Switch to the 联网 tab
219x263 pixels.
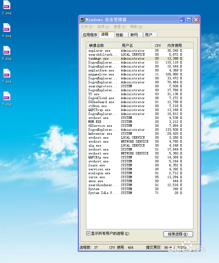pos(136,35)
